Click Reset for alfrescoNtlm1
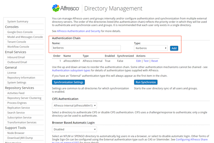214x143 pixels. coord(155,61)
